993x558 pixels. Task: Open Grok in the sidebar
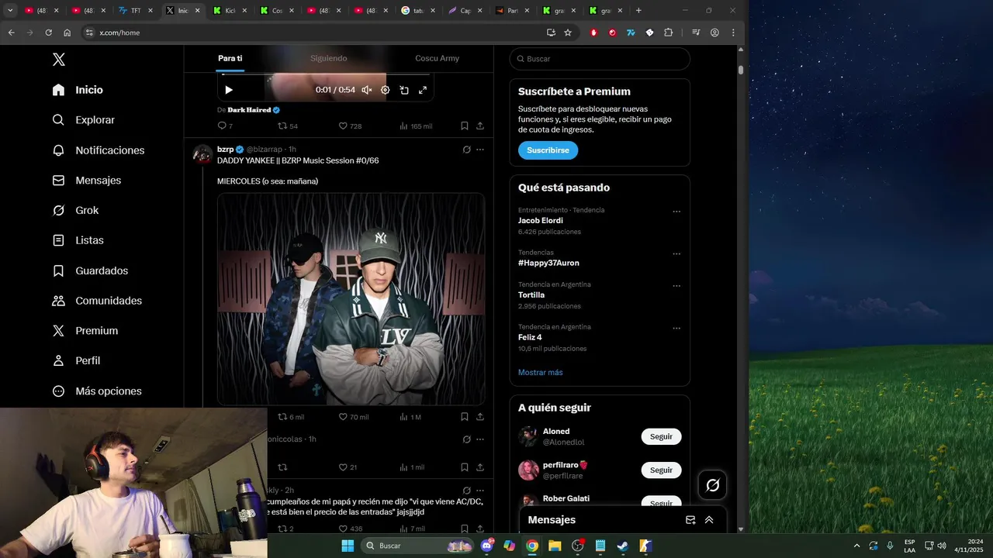pyautogui.click(x=75, y=210)
